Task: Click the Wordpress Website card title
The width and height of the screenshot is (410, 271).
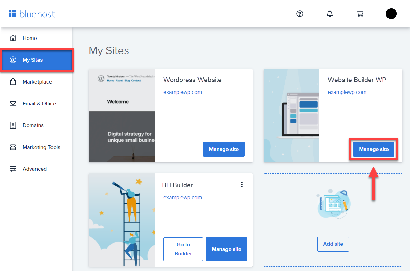Action: coord(192,80)
